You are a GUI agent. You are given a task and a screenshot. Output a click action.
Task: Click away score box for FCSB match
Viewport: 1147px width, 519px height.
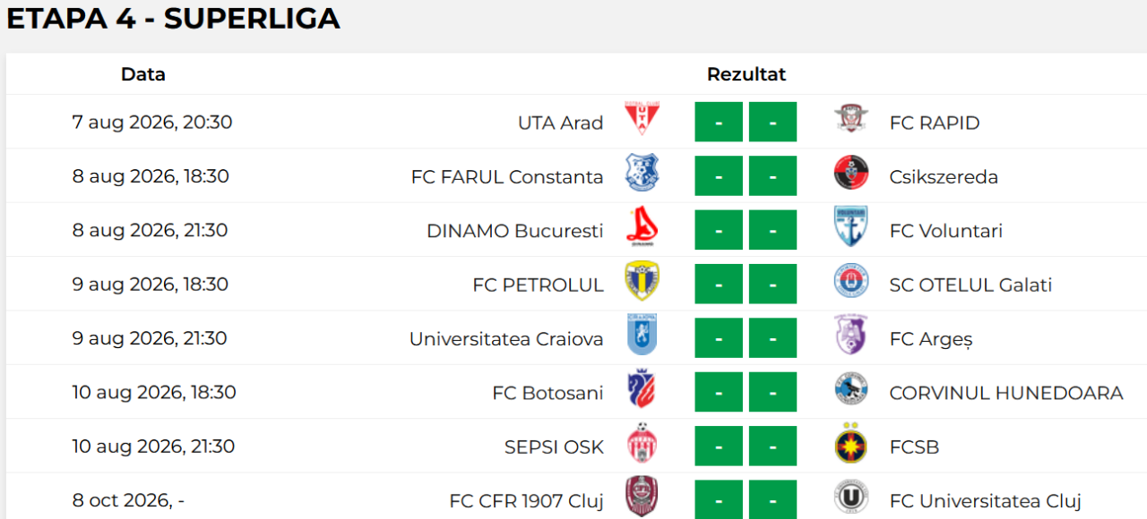(x=772, y=446)
